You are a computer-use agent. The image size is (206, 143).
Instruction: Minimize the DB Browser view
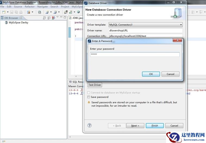click(61, 17)
